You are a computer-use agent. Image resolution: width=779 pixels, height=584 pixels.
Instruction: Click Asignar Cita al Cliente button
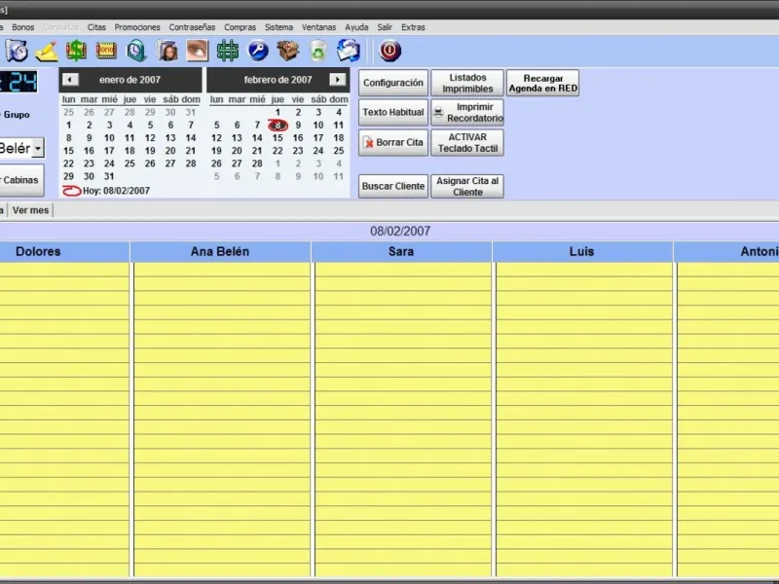coord(467,186)
